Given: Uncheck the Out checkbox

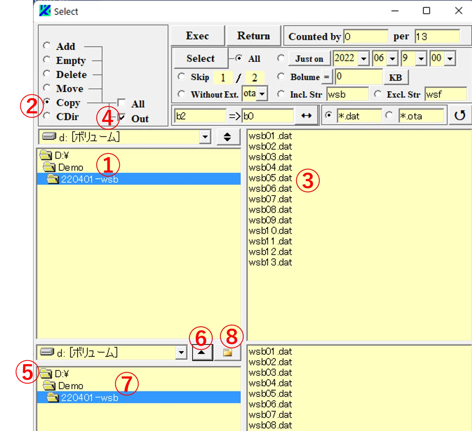Looking at the screenshot, I should 121,118.
